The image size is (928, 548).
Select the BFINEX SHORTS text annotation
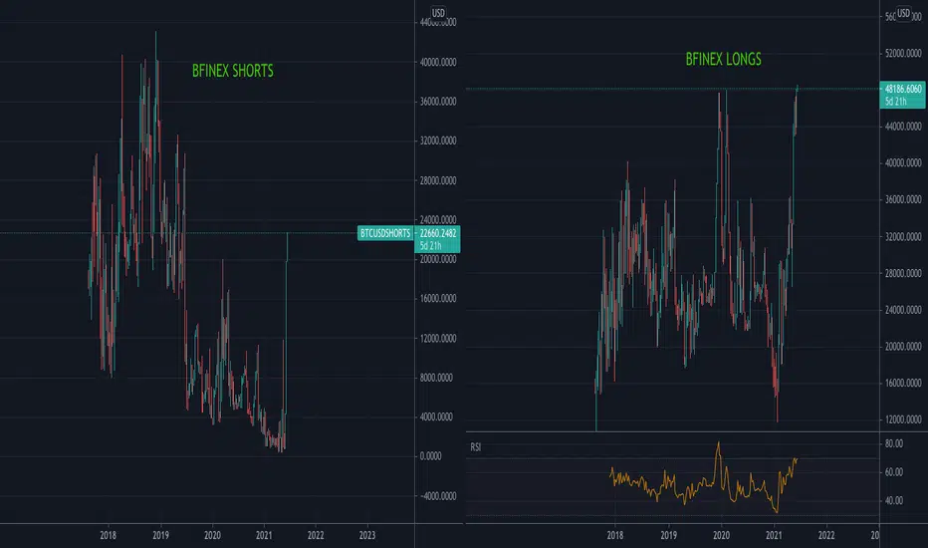pyautogui.click(x=233, y=71)
